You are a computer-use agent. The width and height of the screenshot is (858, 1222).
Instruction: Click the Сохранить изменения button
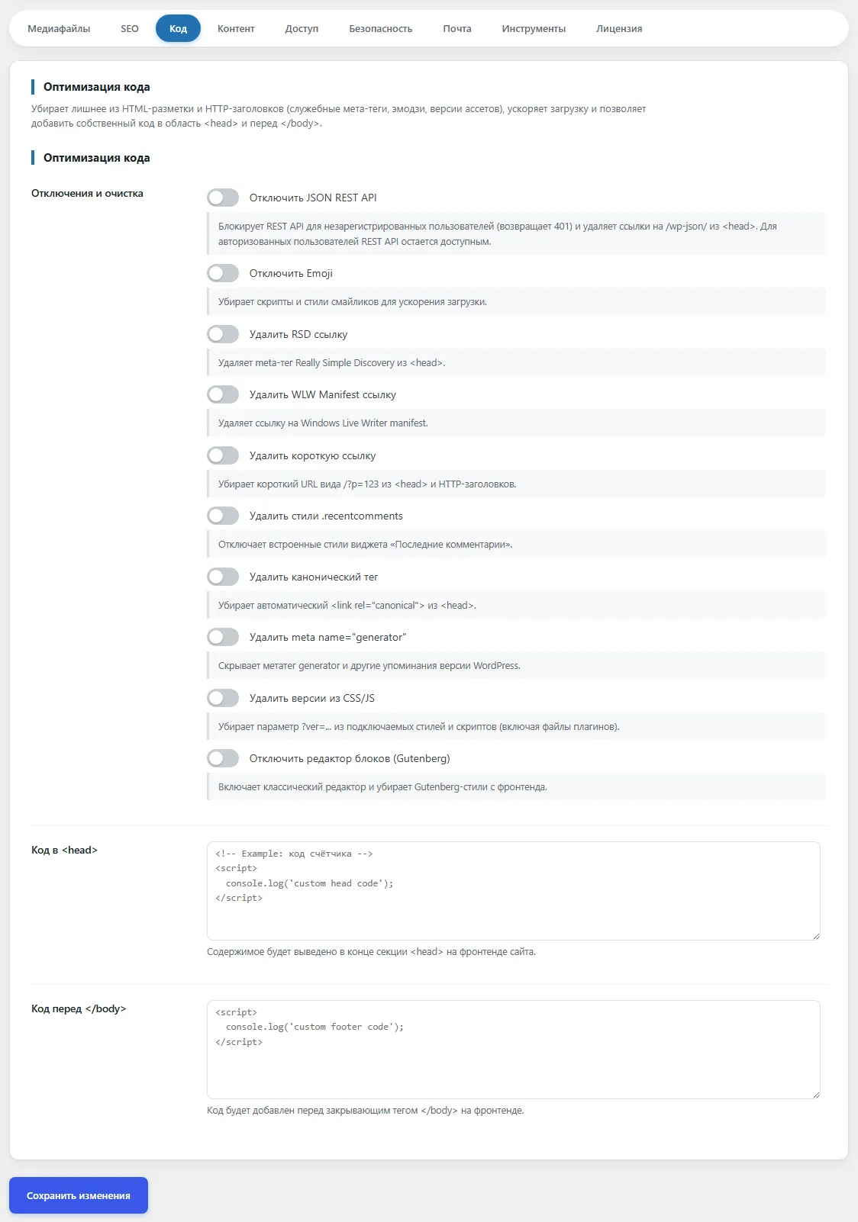click(79, 1195)
